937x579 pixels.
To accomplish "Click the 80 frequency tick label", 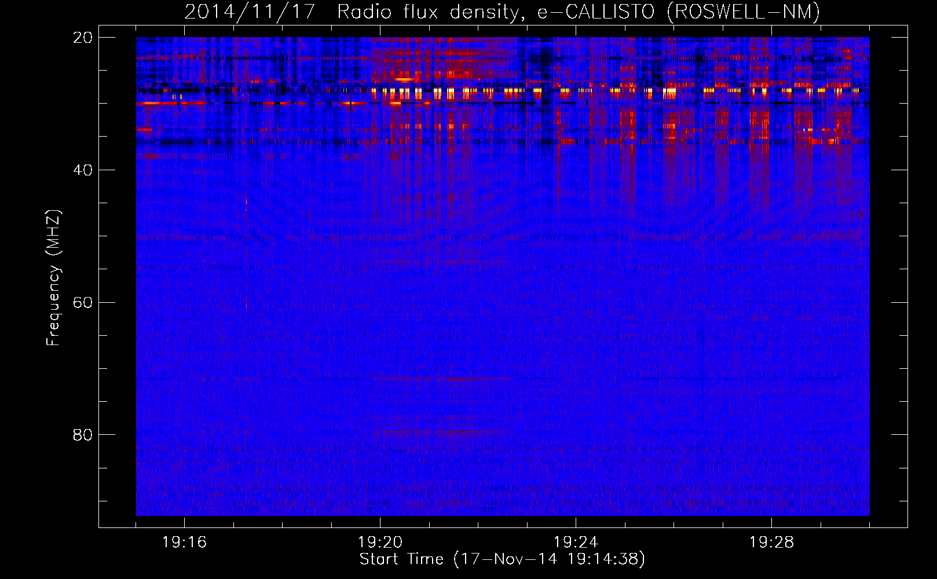I will click(83, 435).
